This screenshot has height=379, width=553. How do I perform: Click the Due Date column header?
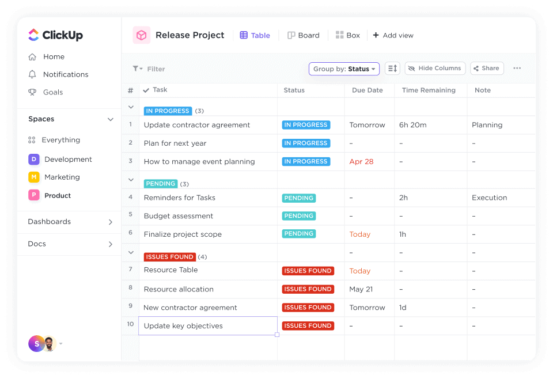click(367, 90)
